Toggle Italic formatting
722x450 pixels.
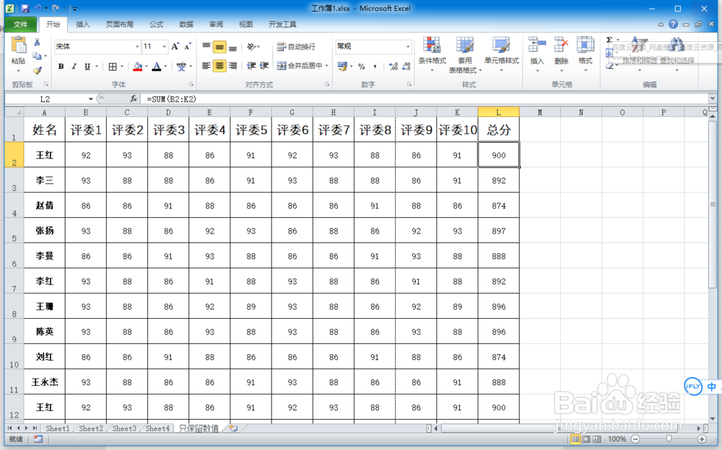74,66
